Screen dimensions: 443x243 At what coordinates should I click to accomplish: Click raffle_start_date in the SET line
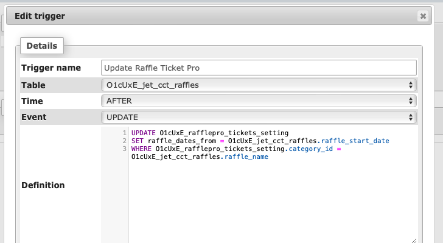[355, 141]
